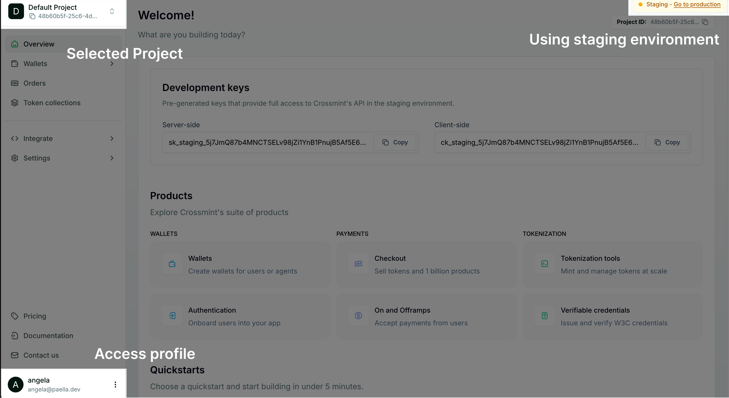Screen dimensions: 729x398
Task: Click the WALLETS category heading
Action: [164, 234]
